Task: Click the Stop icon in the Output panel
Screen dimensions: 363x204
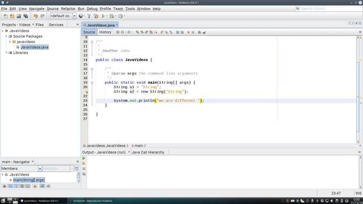Action: point(84,169)
